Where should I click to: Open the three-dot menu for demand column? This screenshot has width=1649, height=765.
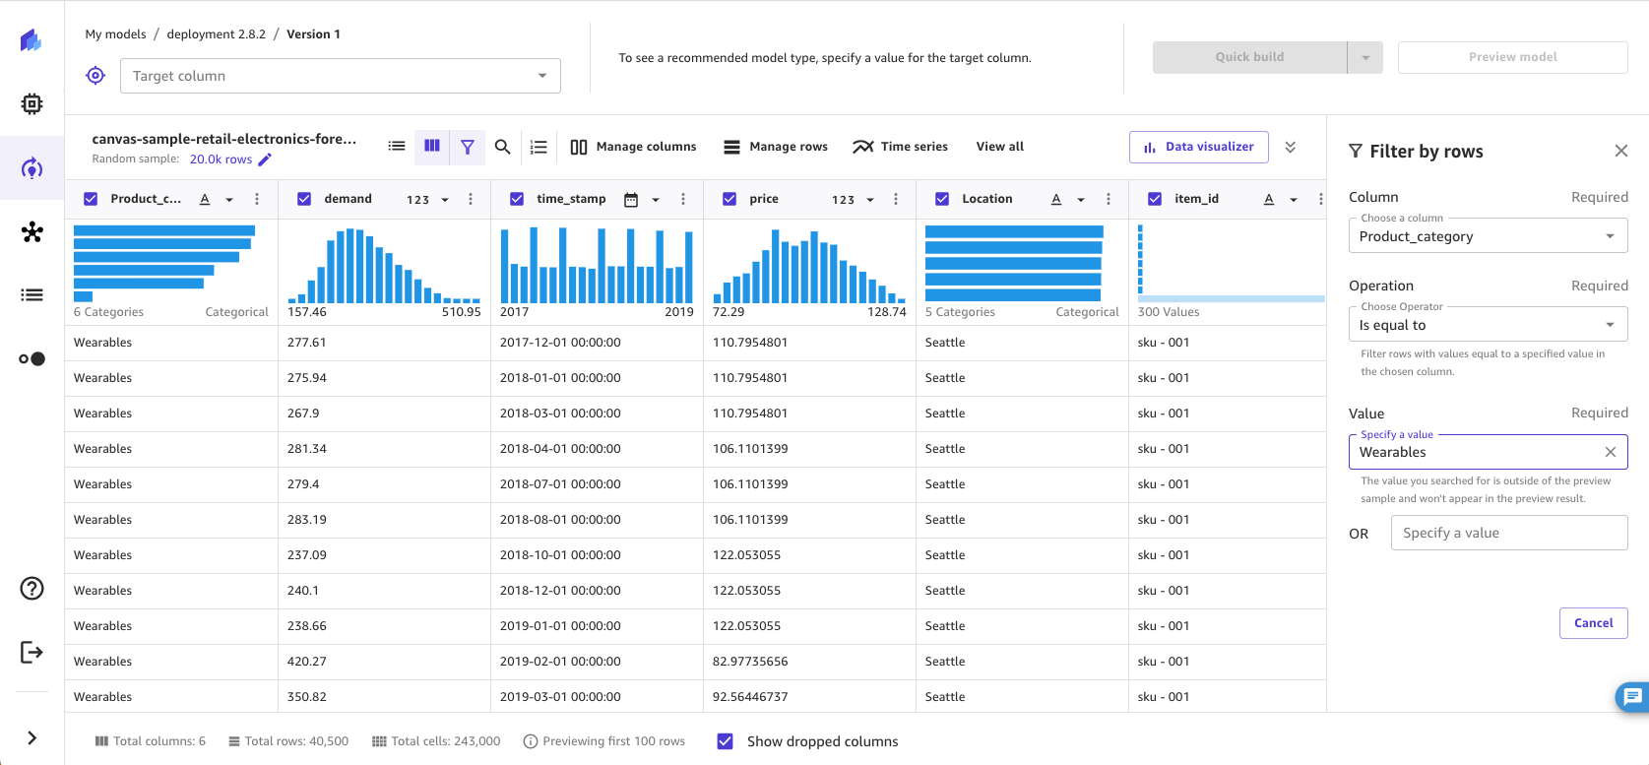[x=471, y=199]
